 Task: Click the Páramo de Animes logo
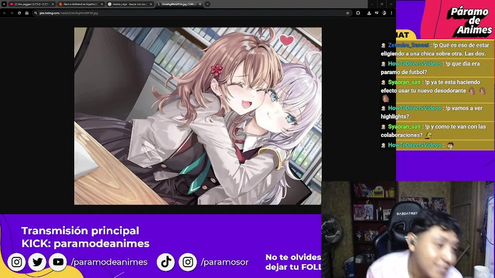click(470, 21)
